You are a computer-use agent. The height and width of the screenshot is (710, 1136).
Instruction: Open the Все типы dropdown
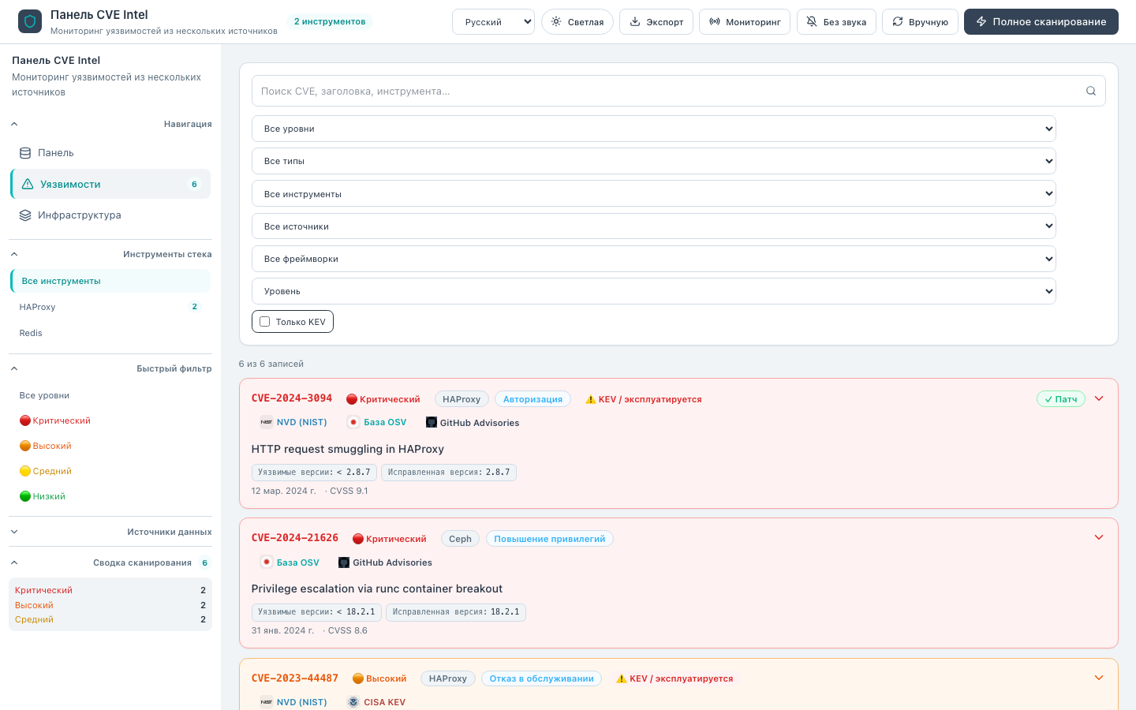click(x=654, y=161)
